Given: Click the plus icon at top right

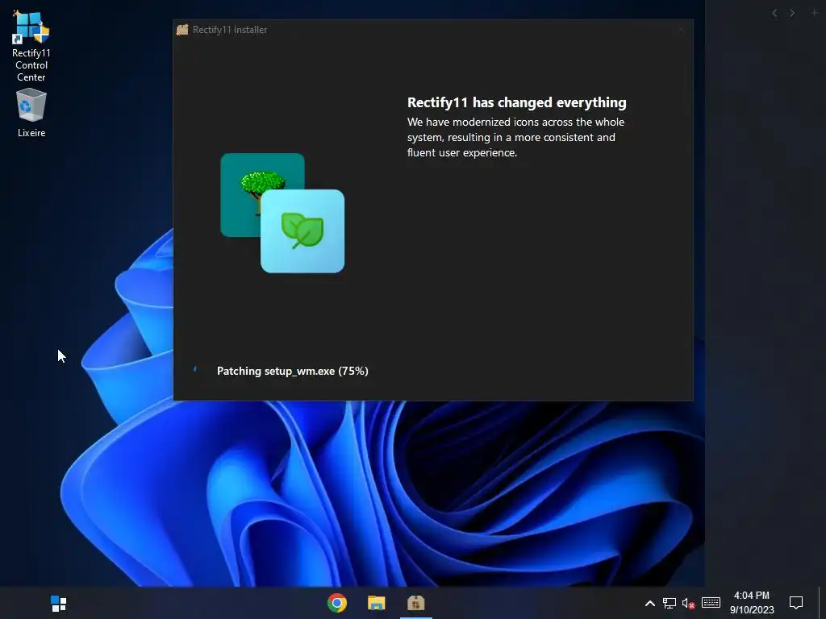Looking at the screenshot, I should [x=815, y=13].
